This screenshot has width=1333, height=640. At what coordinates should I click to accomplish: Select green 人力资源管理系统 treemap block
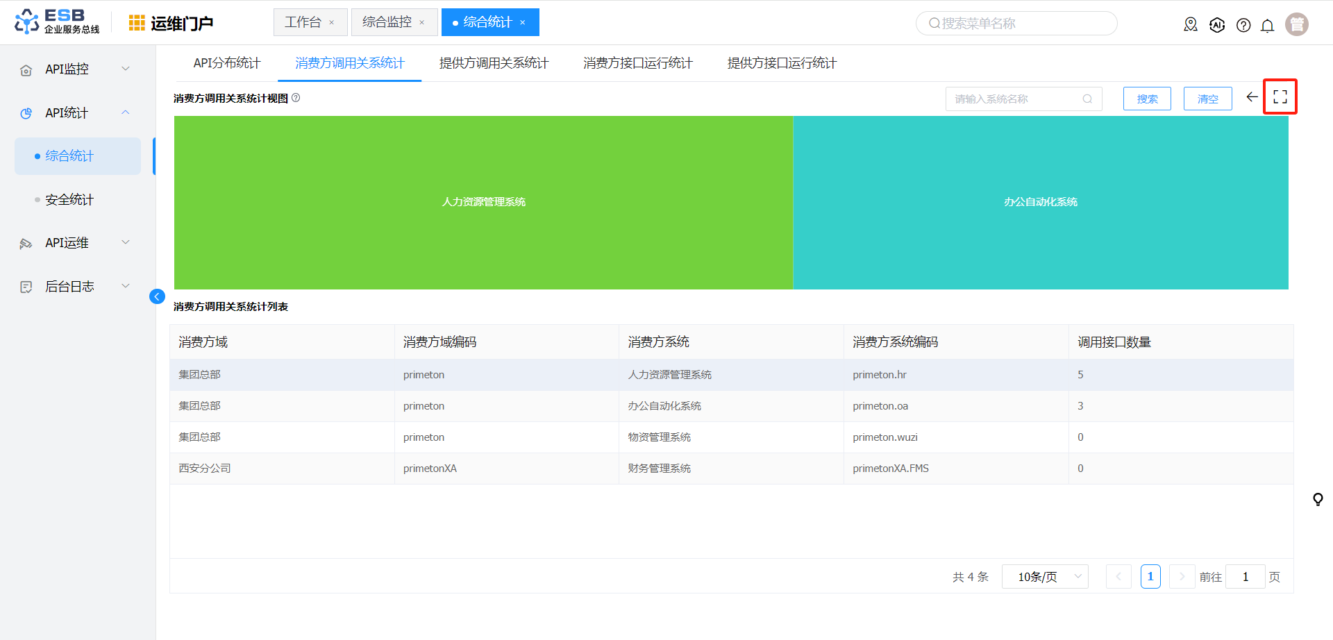click(483, 202)
